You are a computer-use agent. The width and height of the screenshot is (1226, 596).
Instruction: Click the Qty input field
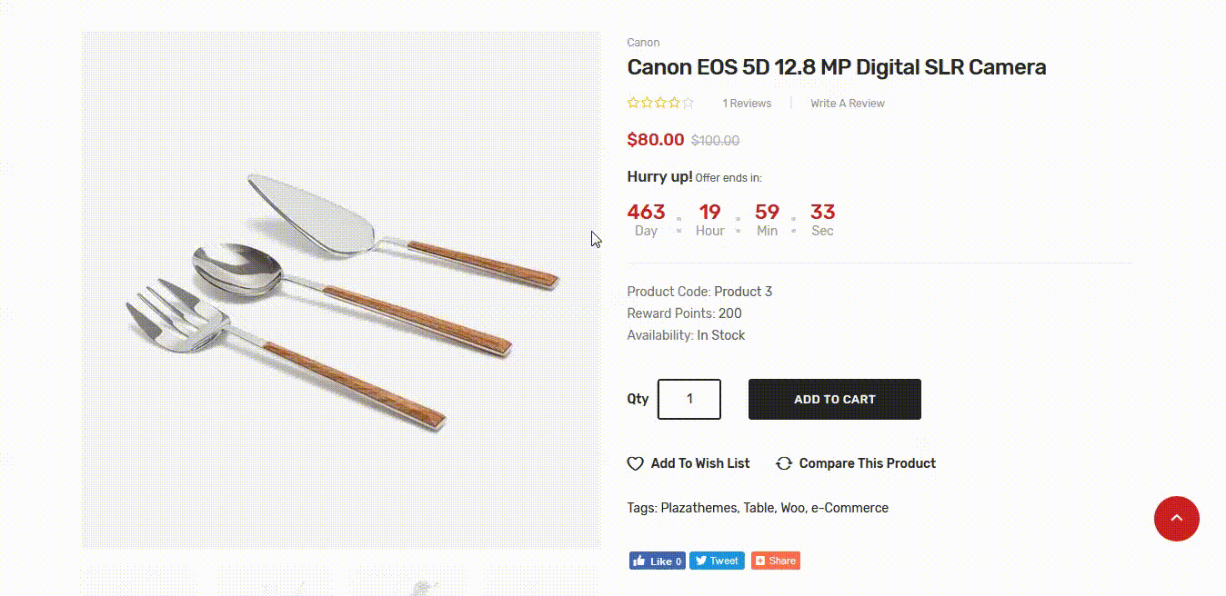pos(689,399)
